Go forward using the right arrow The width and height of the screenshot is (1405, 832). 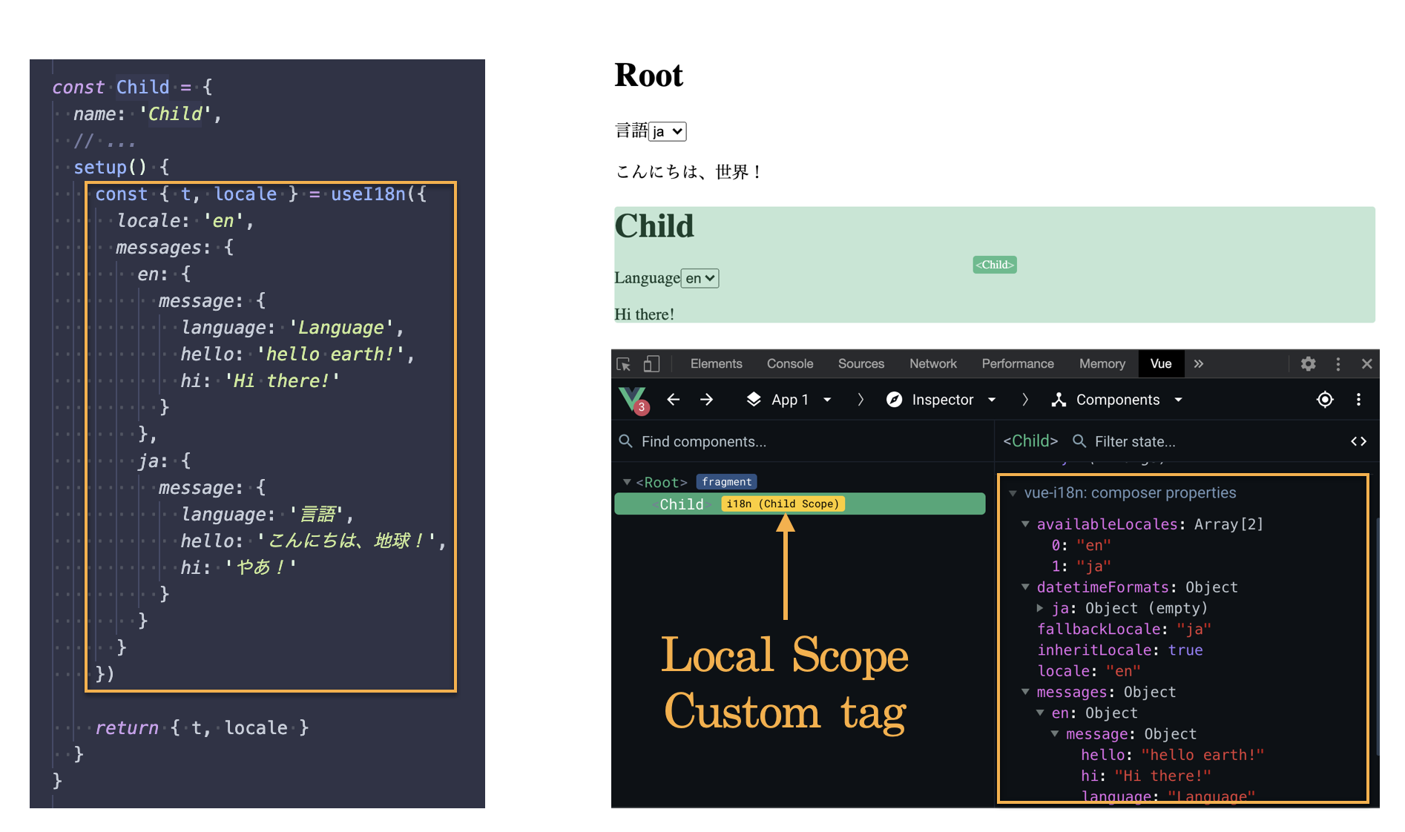point(706,400)
